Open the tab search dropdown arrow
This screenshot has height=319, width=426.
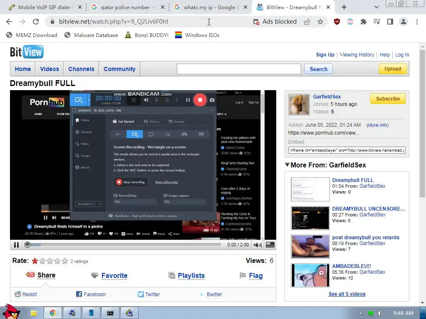[376, 7]
